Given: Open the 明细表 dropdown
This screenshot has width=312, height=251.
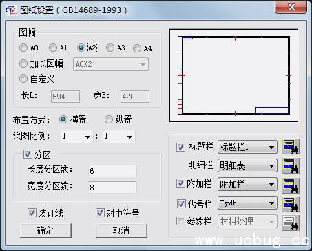Looking at the screenshot, I should [247, 165].
